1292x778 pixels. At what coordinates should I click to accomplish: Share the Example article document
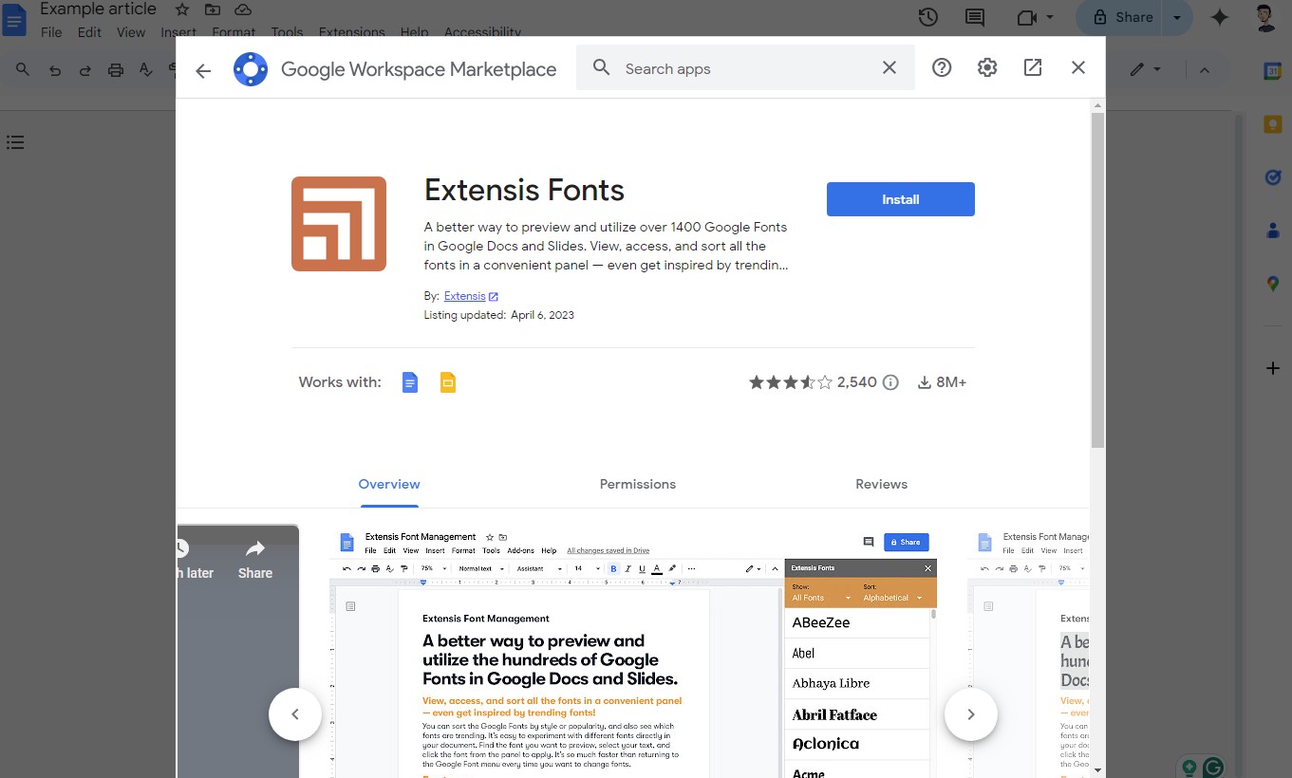pyautogui.click(x=1121, y=17)
